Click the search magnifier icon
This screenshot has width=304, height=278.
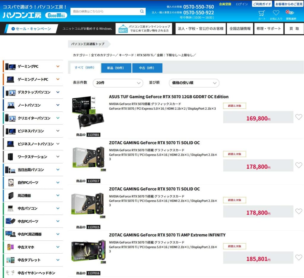point(142,12)
